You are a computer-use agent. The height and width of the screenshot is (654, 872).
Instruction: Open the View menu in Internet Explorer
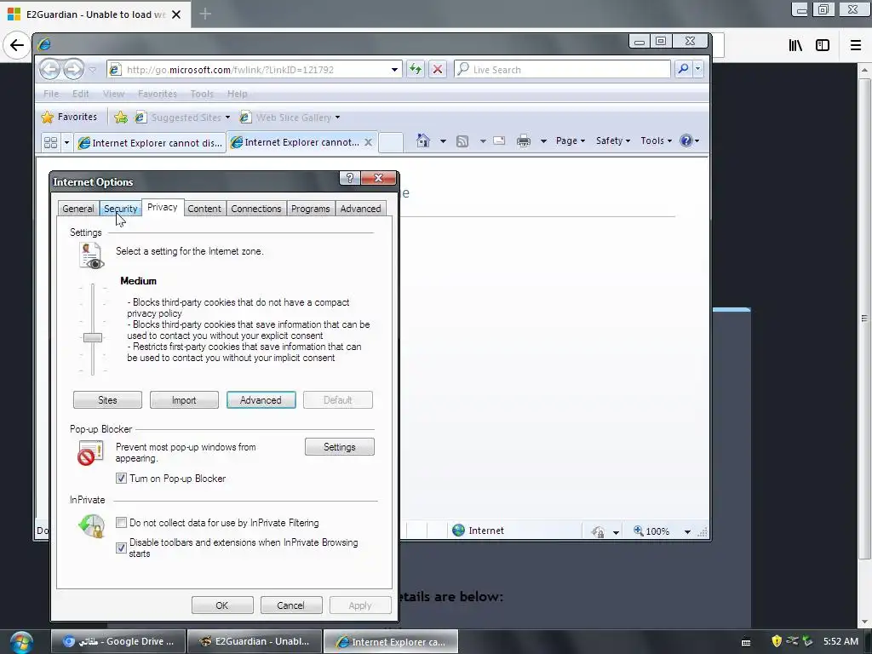(113, 94)
